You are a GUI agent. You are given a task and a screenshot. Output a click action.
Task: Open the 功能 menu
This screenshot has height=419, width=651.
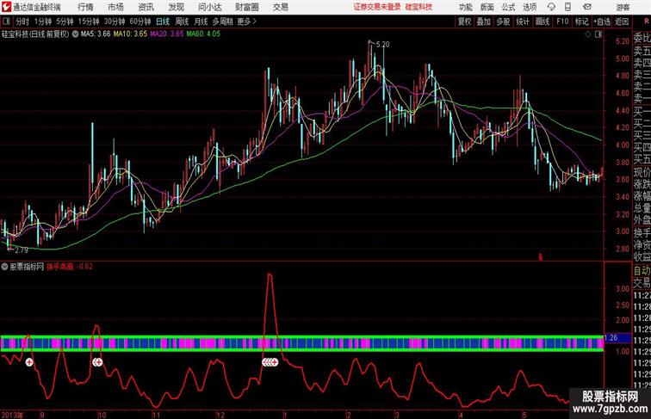coord(465,7)
